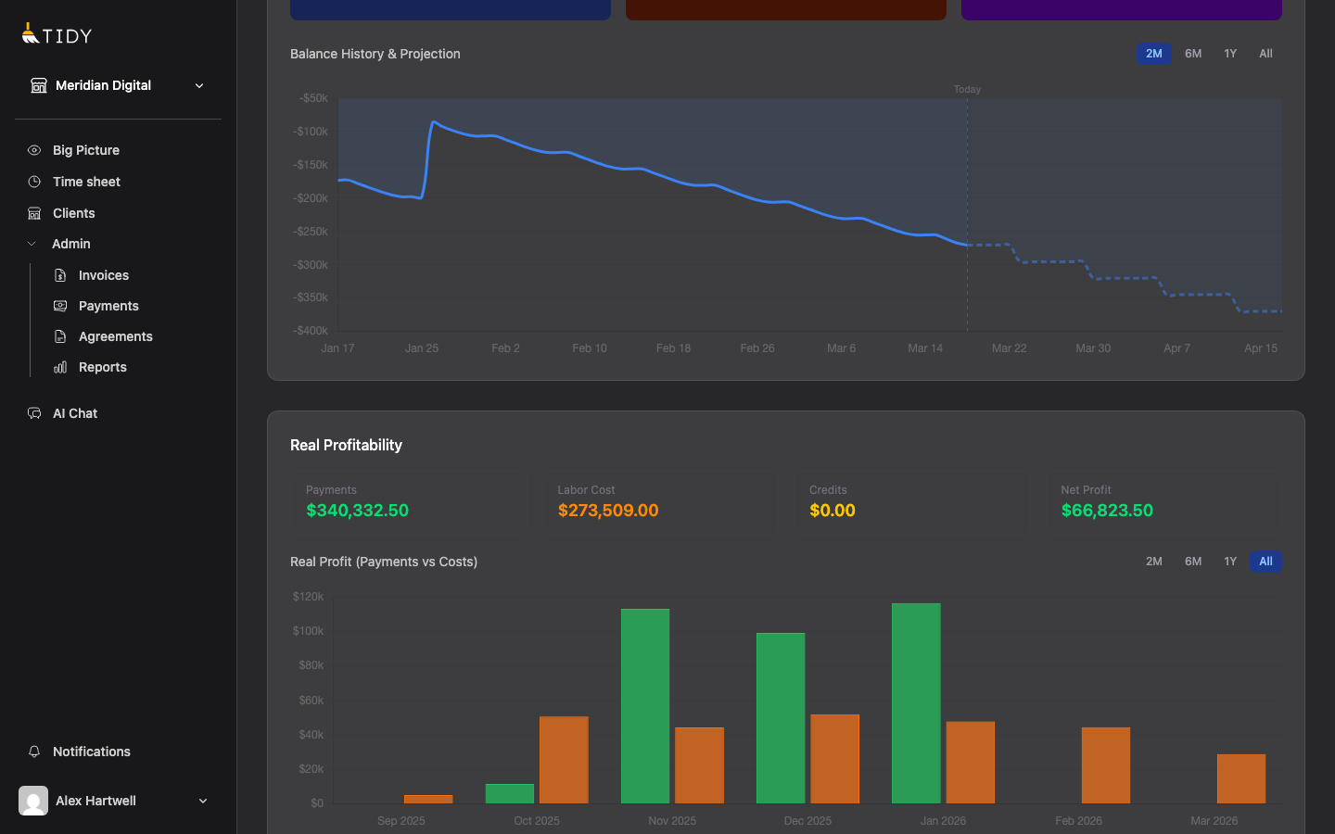This screenshot has height=834, width=1335.
Task: Open Clients via the building icon
Action: (x=34, y=213)
